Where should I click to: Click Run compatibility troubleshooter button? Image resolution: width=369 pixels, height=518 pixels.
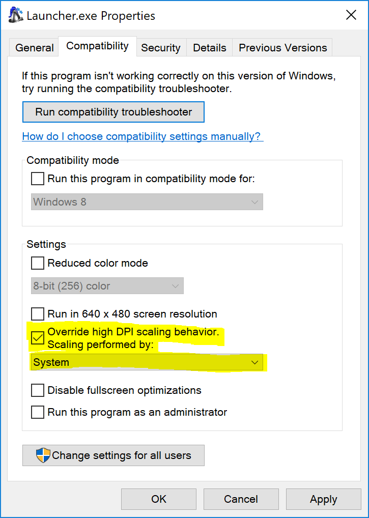pos(113,112)
